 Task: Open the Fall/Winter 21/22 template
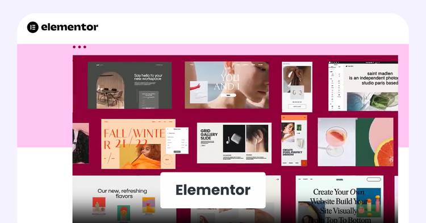pos(138,144)
